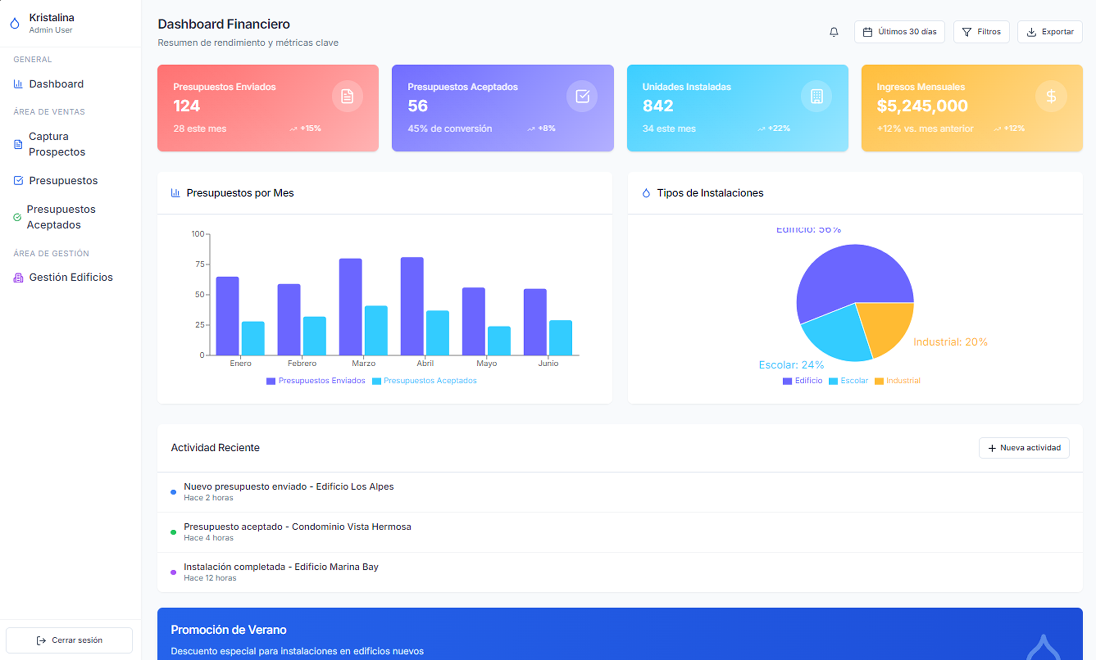
Task: Click the dollar icon on Ingresos Mensuales card
Action: coord(1051,96)
